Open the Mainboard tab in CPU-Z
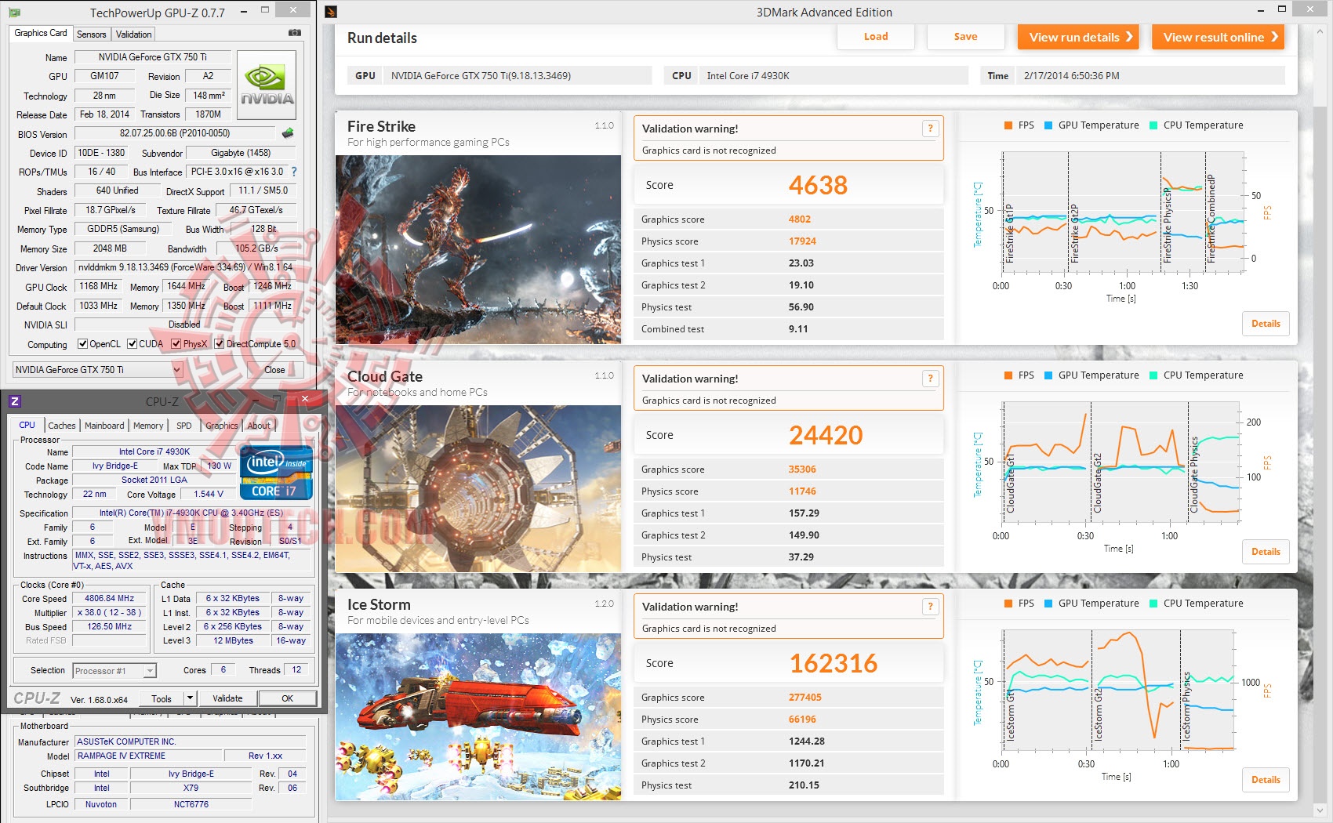Screen dimensions: 1333x823 pyautogui.click(x=104, y=426)
